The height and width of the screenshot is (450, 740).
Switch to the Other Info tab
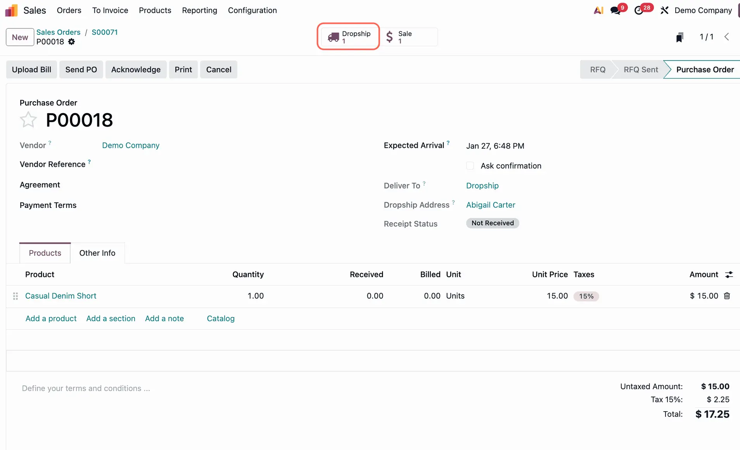[97, 253]
